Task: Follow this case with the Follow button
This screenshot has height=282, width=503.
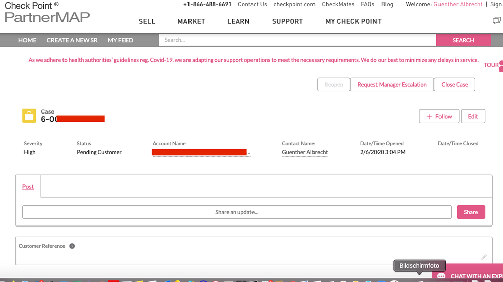Action: (x=439, y=116)
